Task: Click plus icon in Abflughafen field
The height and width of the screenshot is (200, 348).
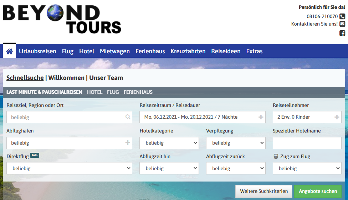Action: pyautogui.click(x=128, y=143)
